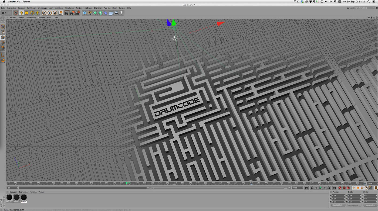This screenshot has width=378, height=211.
Task: Play the animation forward
Action: click(x=320, y=188)
